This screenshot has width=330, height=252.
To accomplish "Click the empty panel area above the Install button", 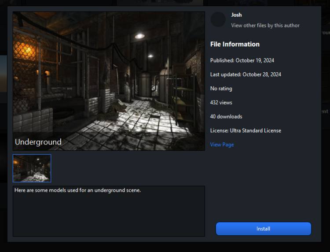I will (263, 185).
